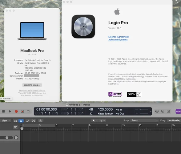The width and height of the screenshot is (181, 154).
Task: Click the Capture Recording button
Action: tap(22, 111)
